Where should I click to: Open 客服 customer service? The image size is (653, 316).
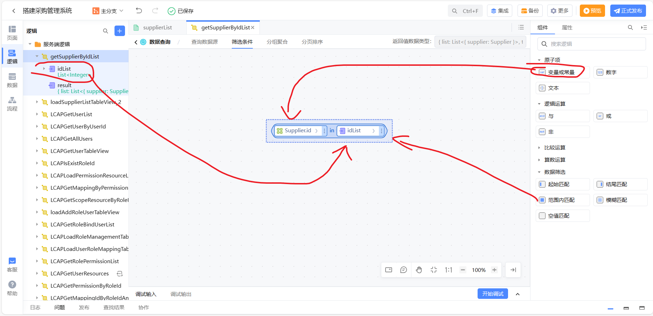[12, 265]
